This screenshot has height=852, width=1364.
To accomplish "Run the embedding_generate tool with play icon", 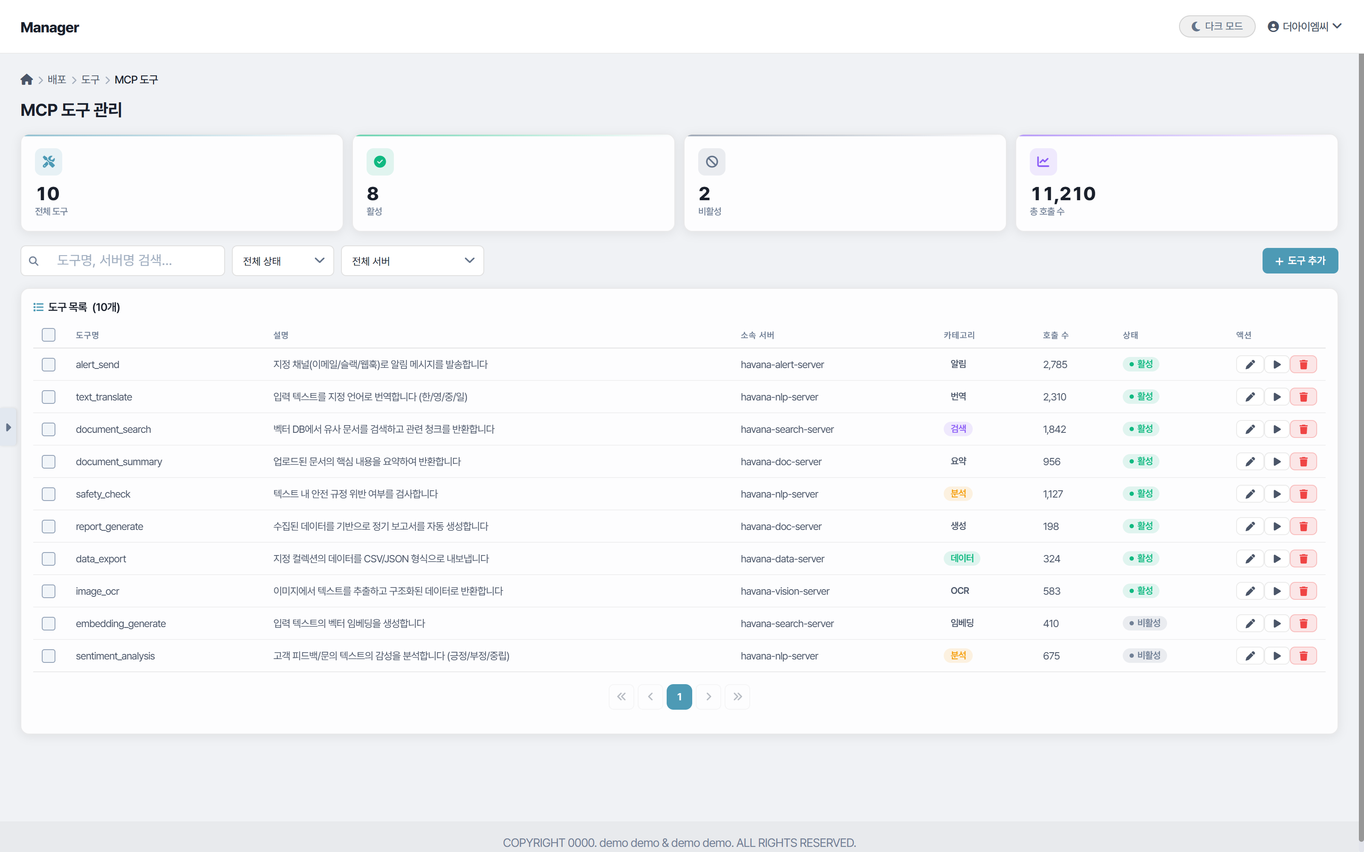I will (x=1277, y=623).
